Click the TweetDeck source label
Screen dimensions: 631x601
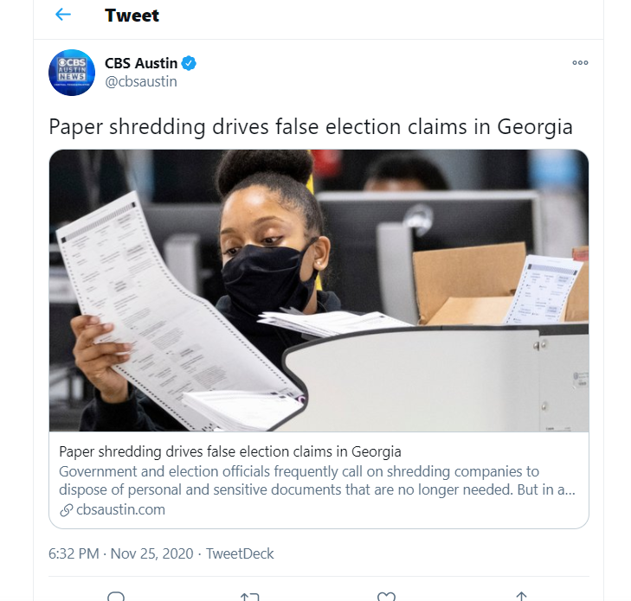coord(240,553)
